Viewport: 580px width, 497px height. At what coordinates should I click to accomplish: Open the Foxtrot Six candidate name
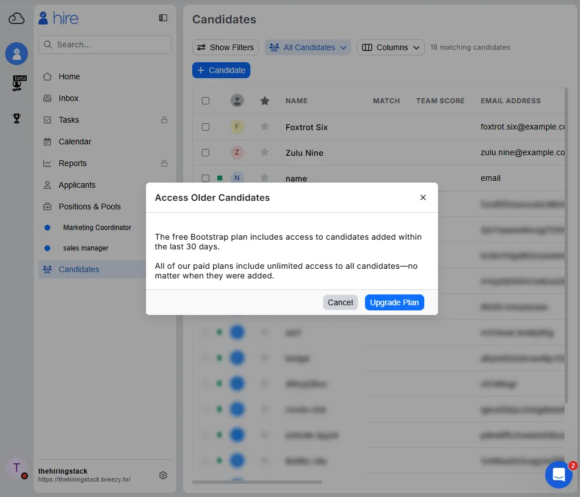coord(307,127)
